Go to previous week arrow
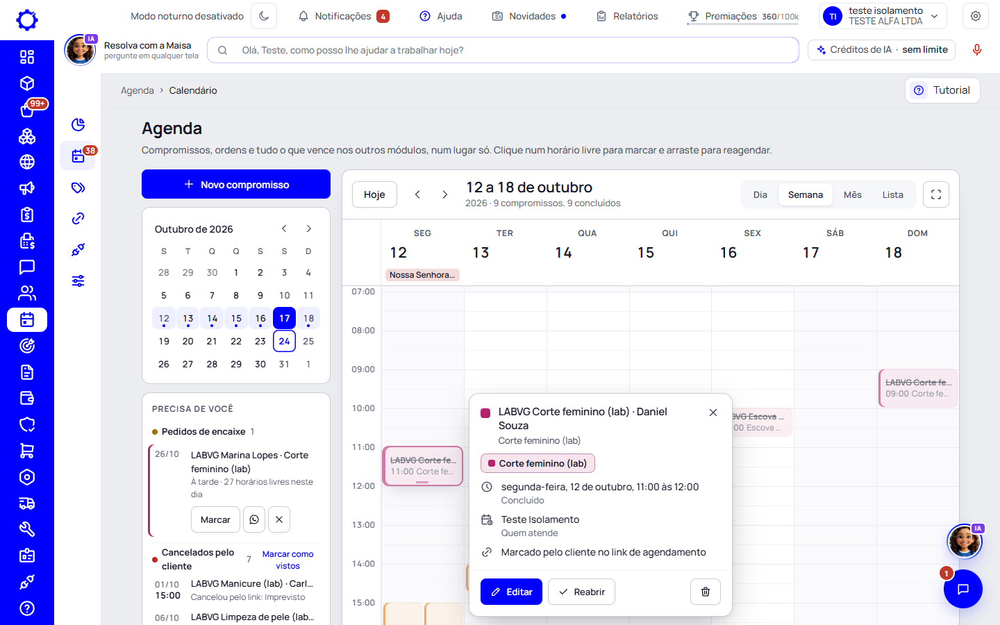This screenshot has height=625, width=1000. click(x=417, y=194)
